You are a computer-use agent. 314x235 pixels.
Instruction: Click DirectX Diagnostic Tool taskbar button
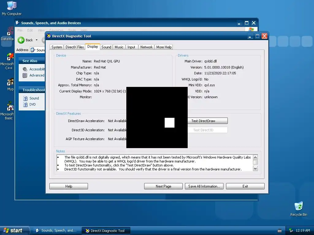106,231
